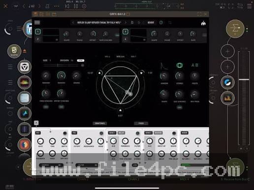This screenshot has height=190, width=254.
Task: Toggle sync under the FREQ SYNCED knob
Action: tap(46, 107)
